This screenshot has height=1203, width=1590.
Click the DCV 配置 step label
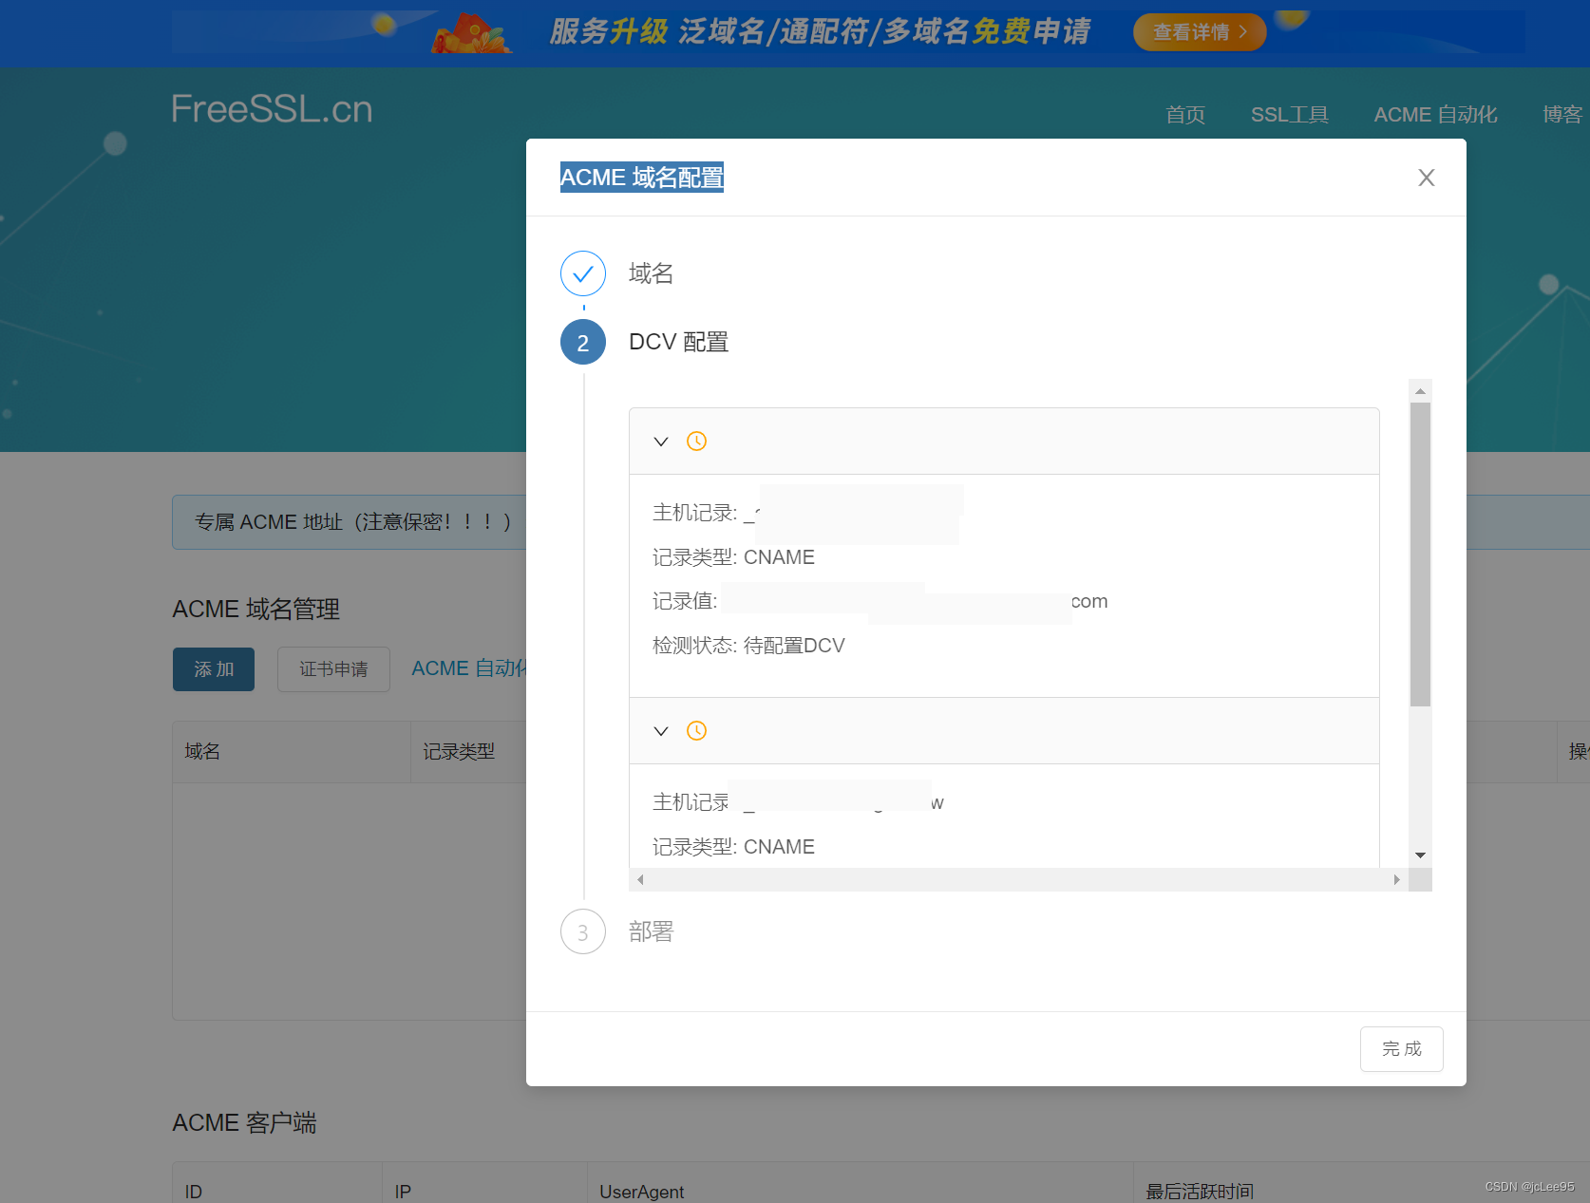click(678, 342)
